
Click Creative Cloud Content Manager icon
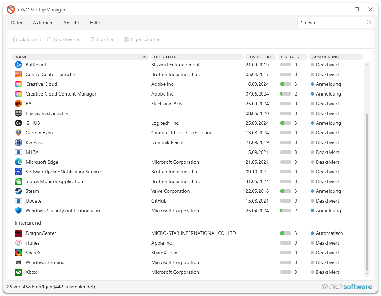tap(18, 94)
